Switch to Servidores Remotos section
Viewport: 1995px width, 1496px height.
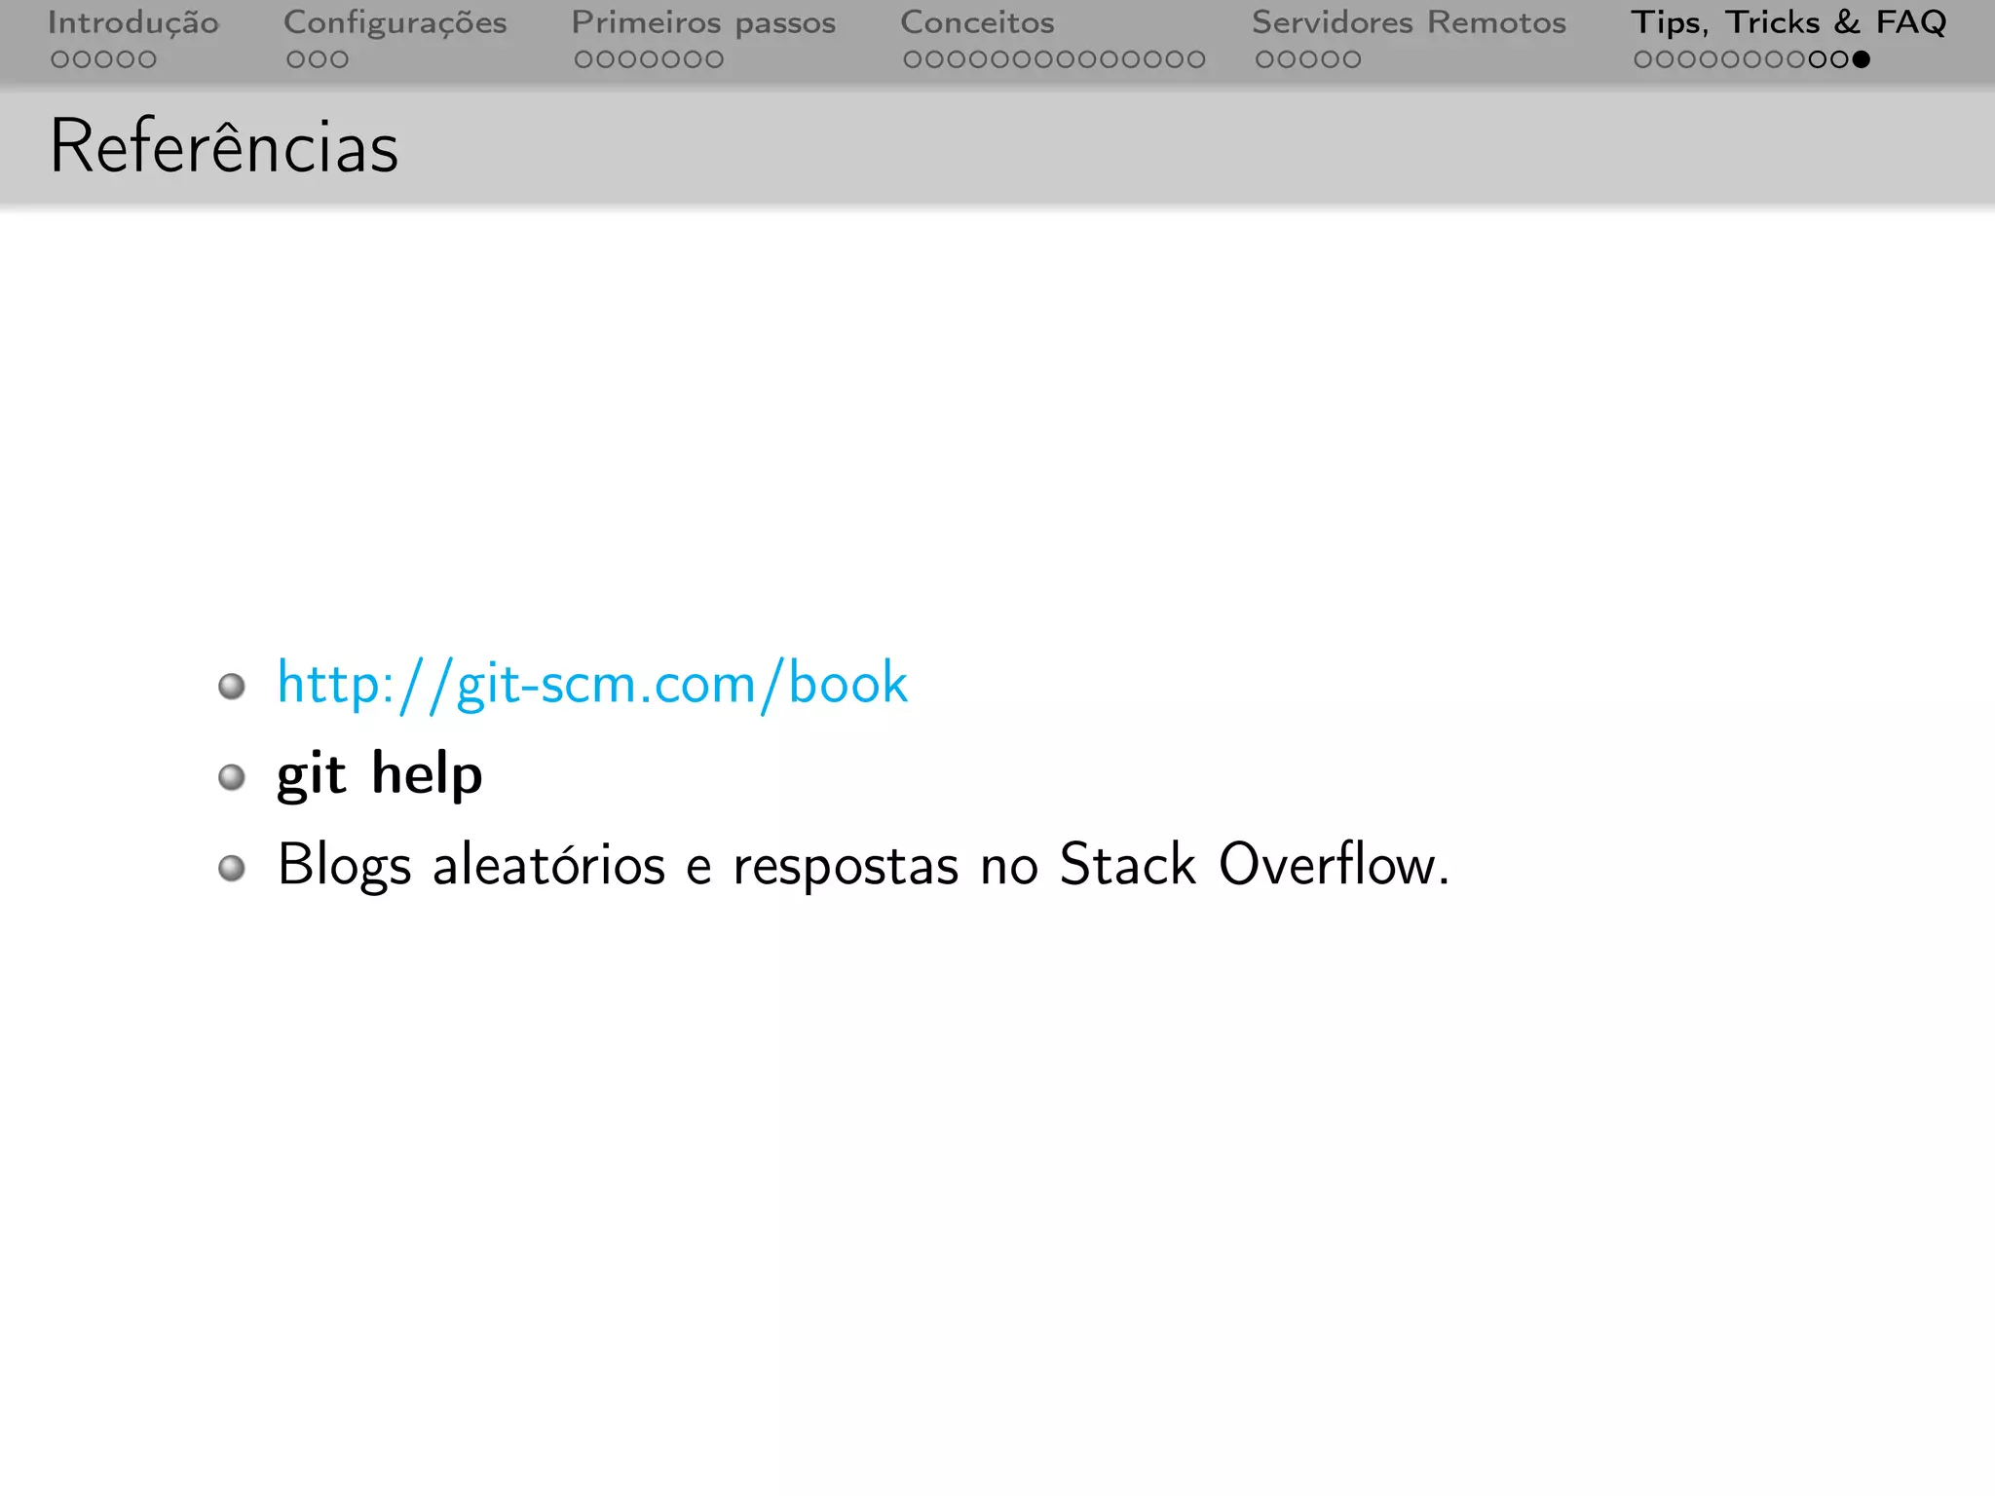click(x=1409, y=22)
